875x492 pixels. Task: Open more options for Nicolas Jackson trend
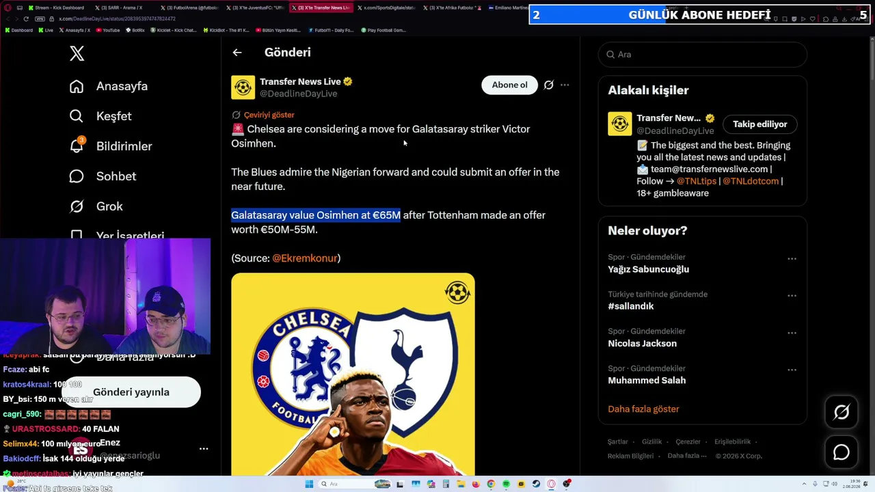click(792, 333)
